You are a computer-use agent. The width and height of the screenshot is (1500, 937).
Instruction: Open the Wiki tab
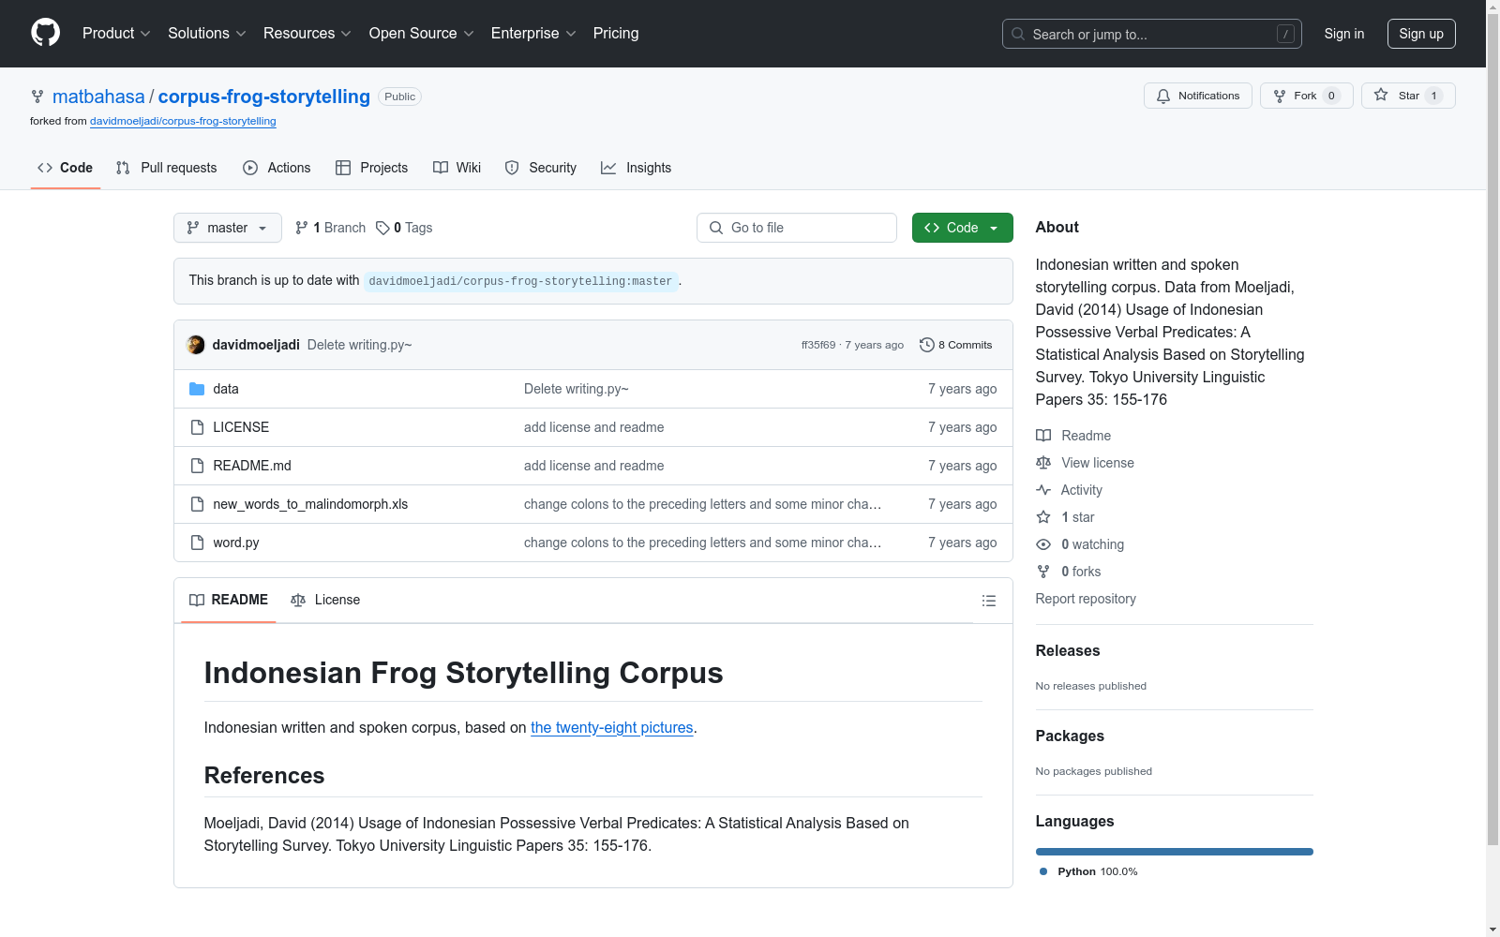pyautogui.click(x=457, y=168)
